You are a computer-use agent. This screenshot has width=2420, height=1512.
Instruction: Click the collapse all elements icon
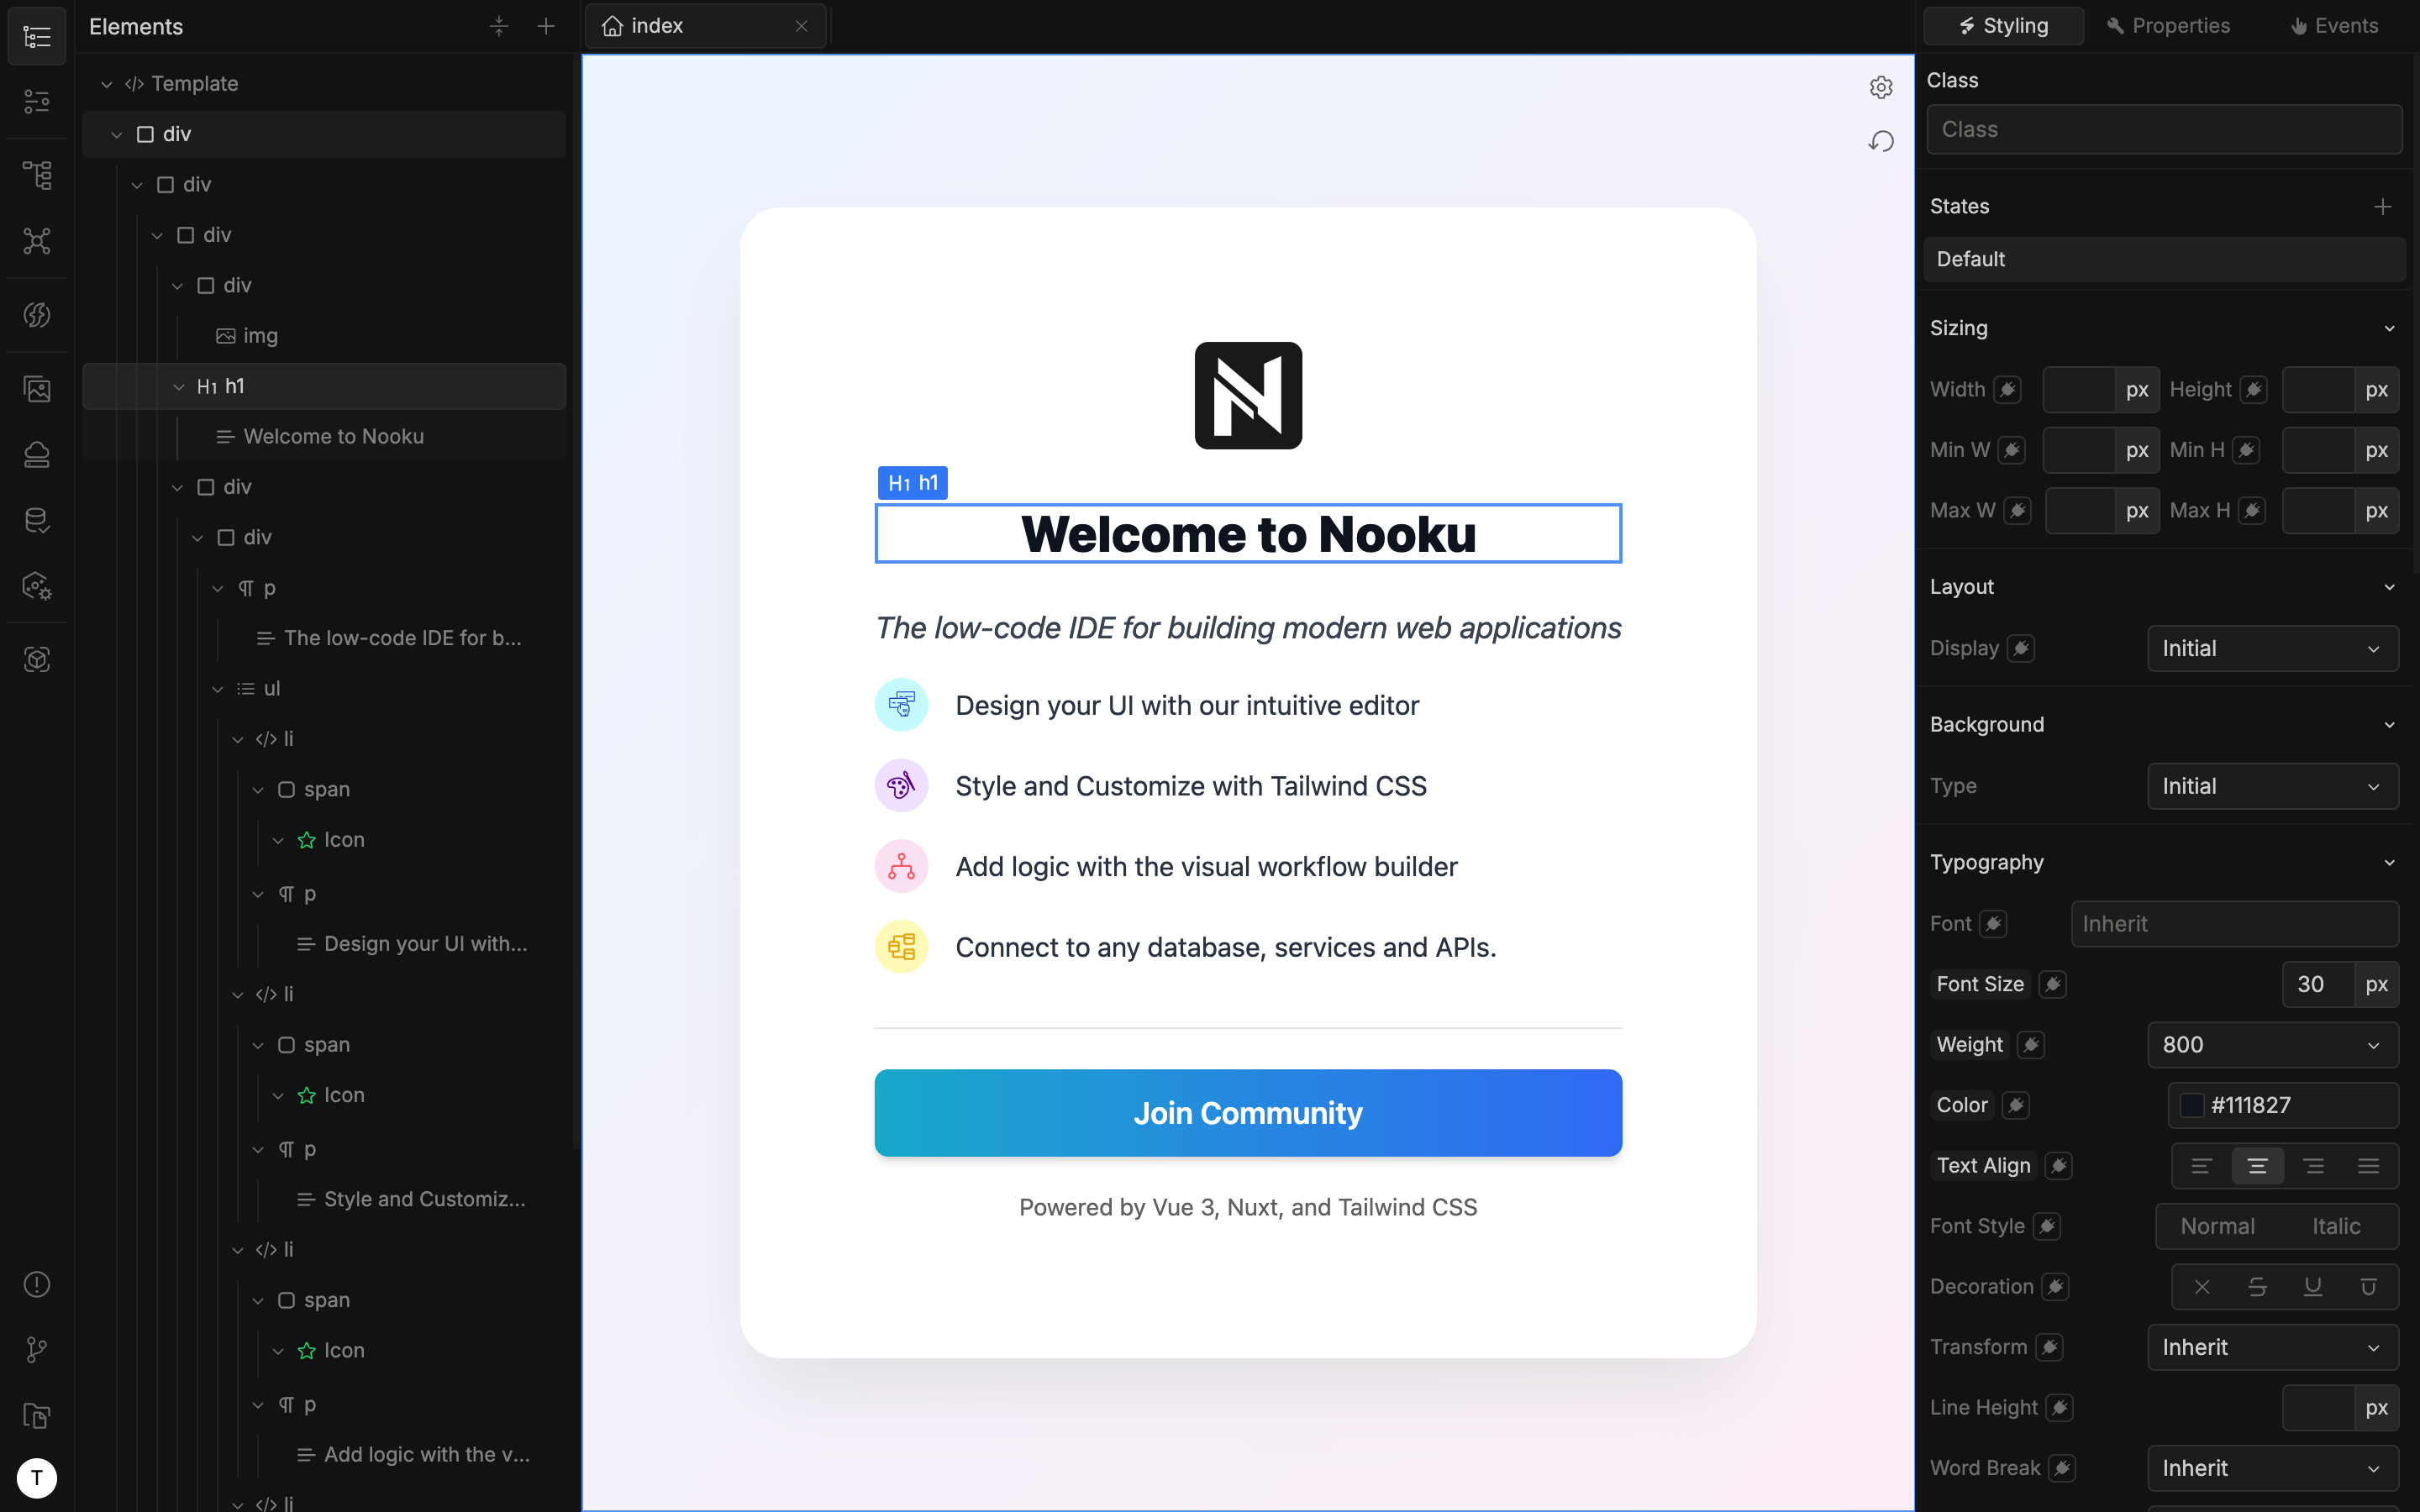pyautogui.click(x=499, y=26)
